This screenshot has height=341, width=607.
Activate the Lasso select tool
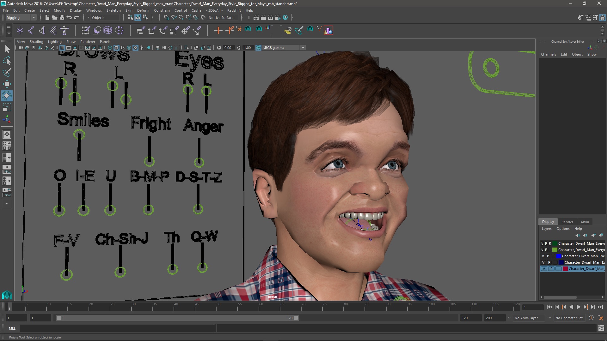point(7,61)
